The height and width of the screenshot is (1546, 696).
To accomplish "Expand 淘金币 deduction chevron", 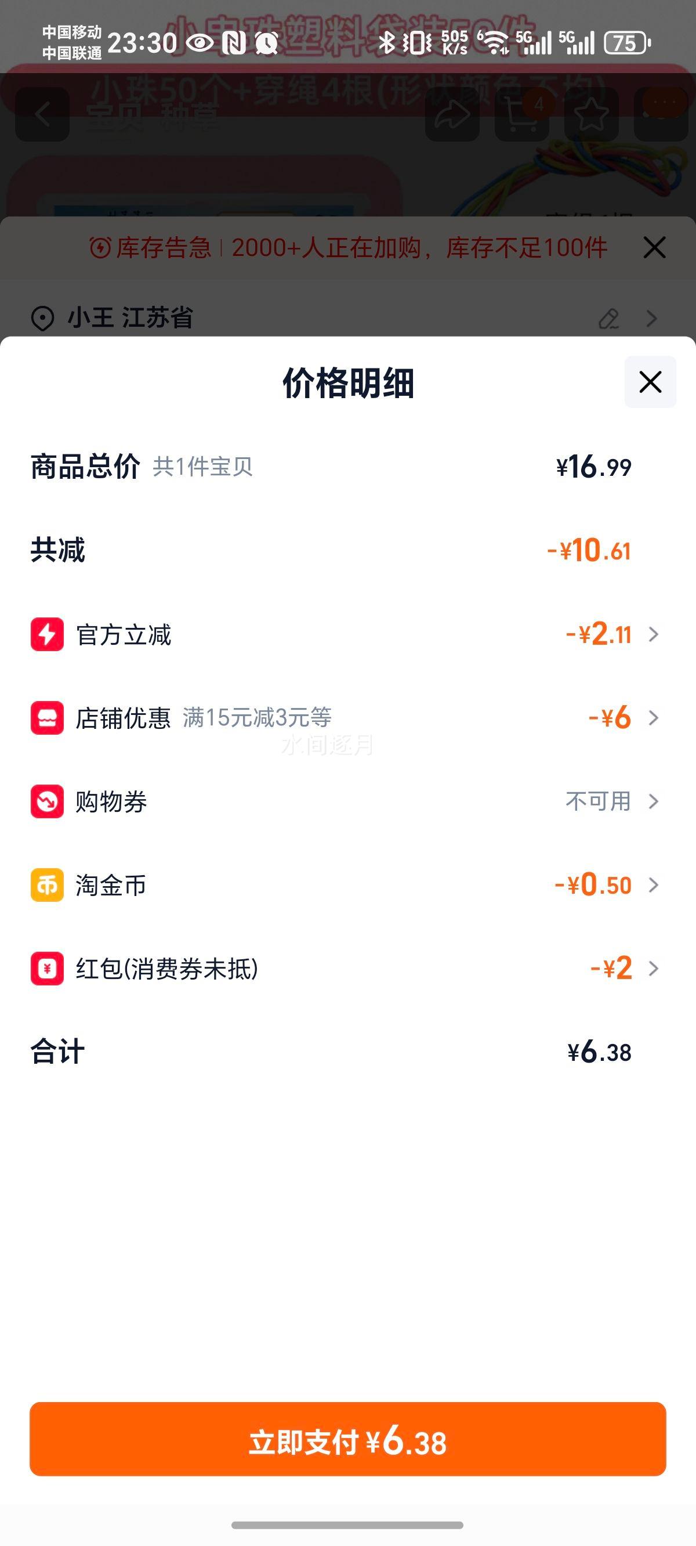I will 654,884.
